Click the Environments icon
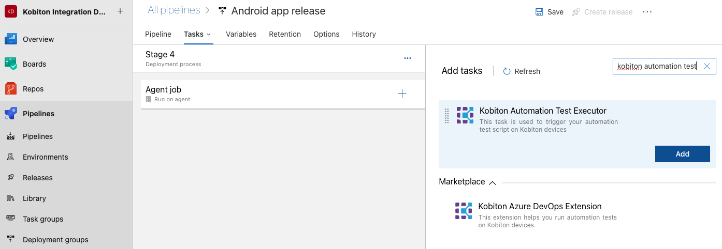This screenshot has width=722, height=249. (10, 157)
